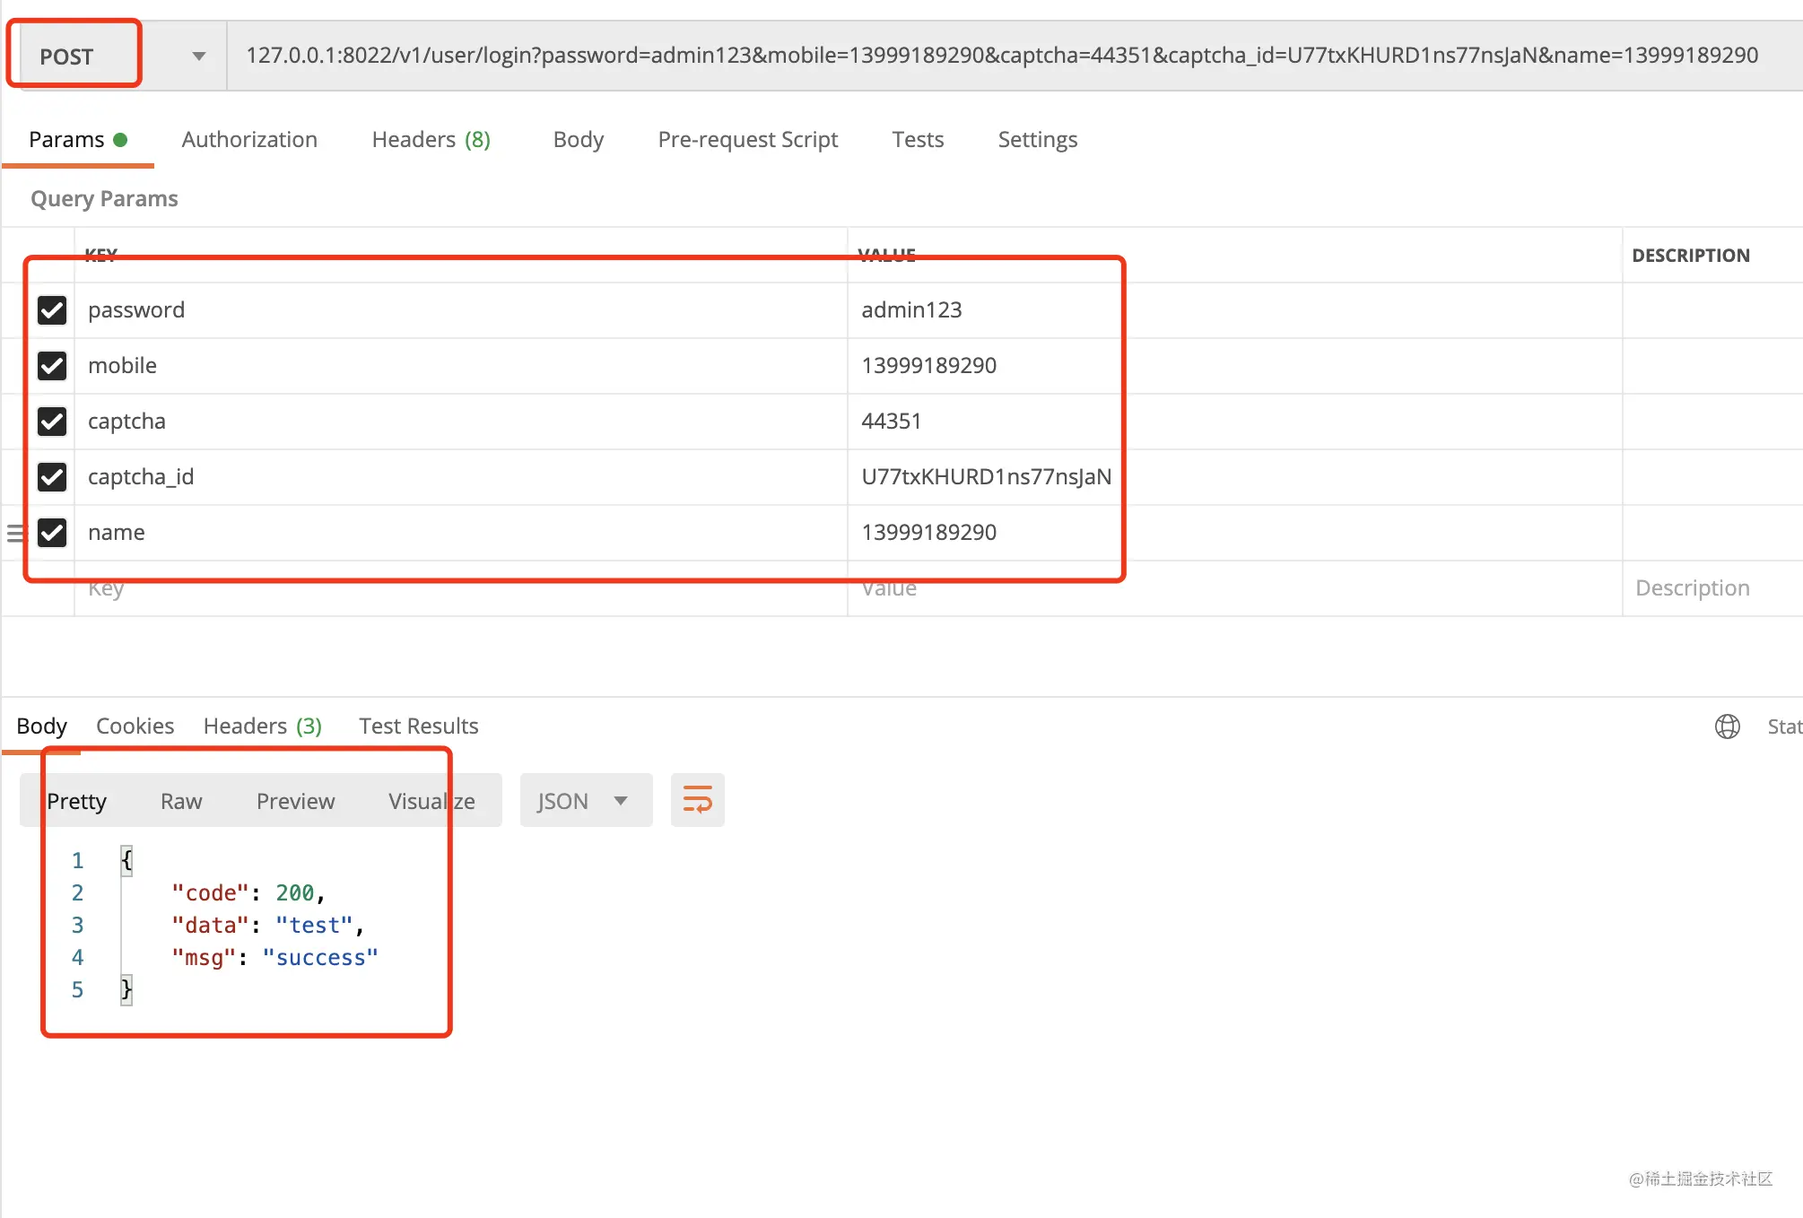Image resolution: width=1803 pixels, height=1218 pixels.
Task: Click the empty Value placeholder field
Action: (x=1234, y=588)
